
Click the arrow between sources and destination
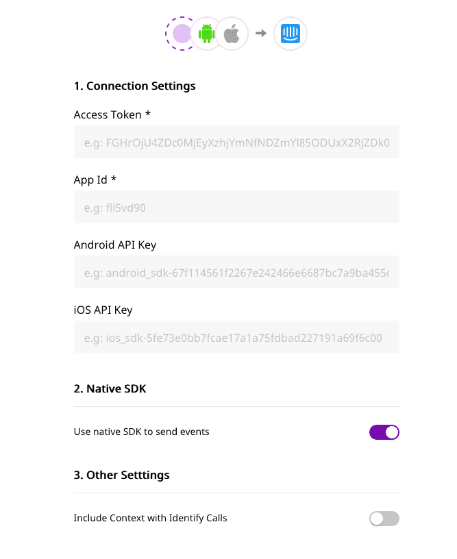260,33
